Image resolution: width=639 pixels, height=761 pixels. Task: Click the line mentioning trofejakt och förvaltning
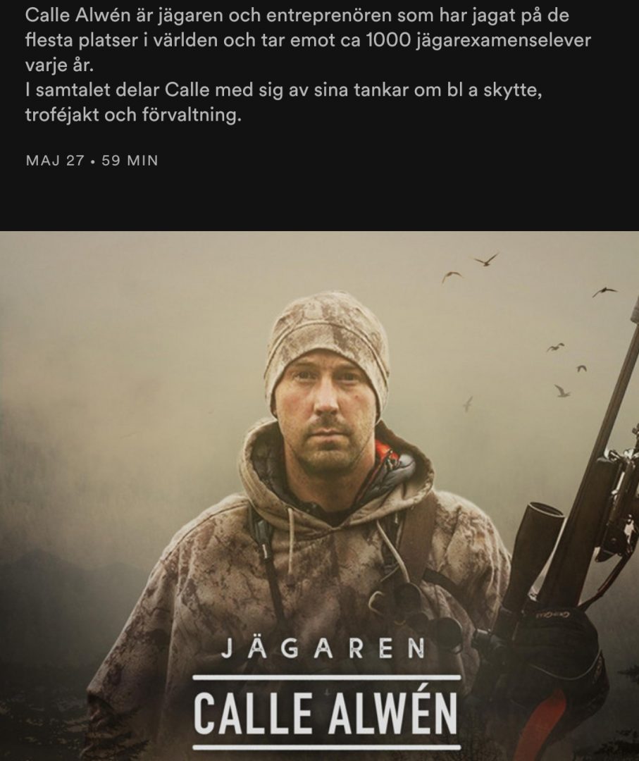(x=133, y=115)
